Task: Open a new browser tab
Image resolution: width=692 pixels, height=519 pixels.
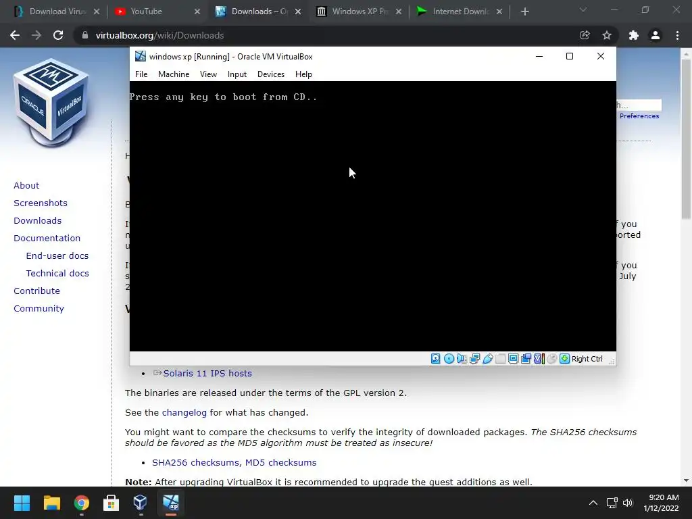Action: (524, 12)
